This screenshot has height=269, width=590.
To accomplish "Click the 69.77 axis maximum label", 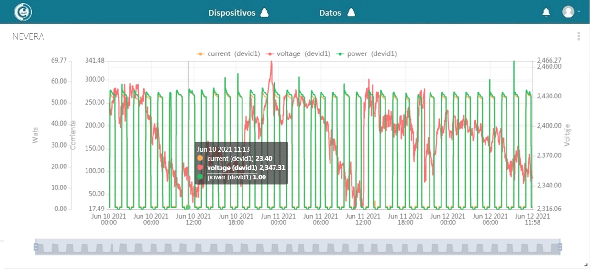I will pyautogui.click(x=59, y=60).
